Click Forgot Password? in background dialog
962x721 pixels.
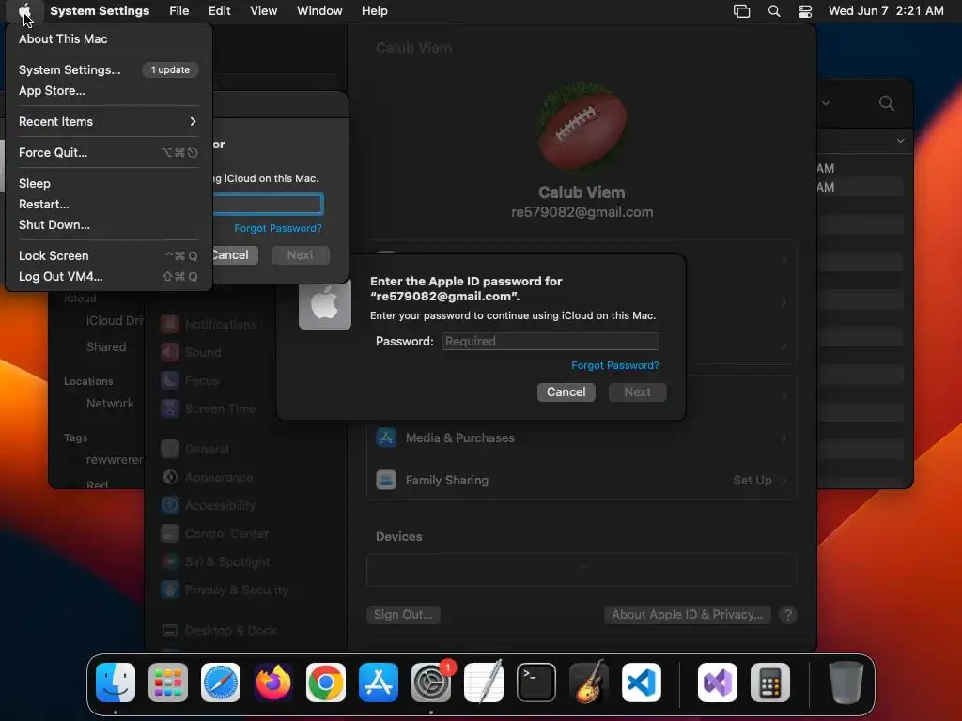click(x=278, y=228)
